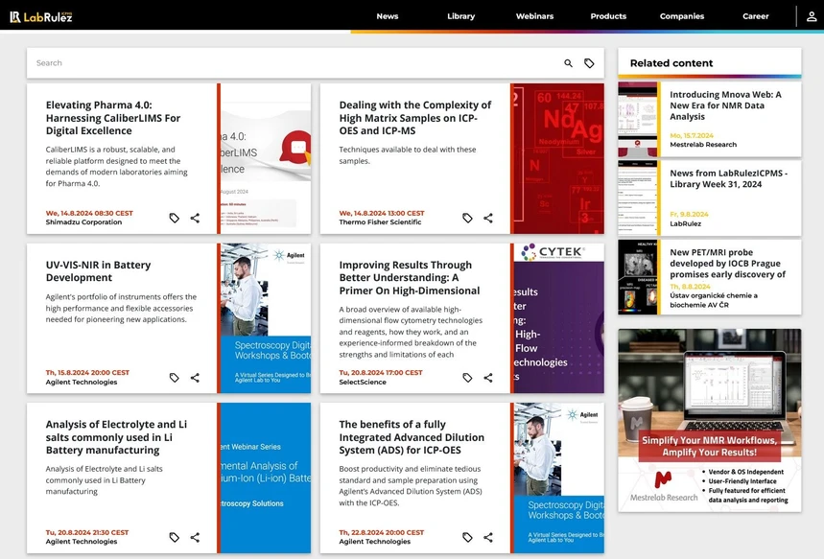Click the LabRulez ICPMS logo
Screen dimensions: 824x559
(x=41, y=17)
